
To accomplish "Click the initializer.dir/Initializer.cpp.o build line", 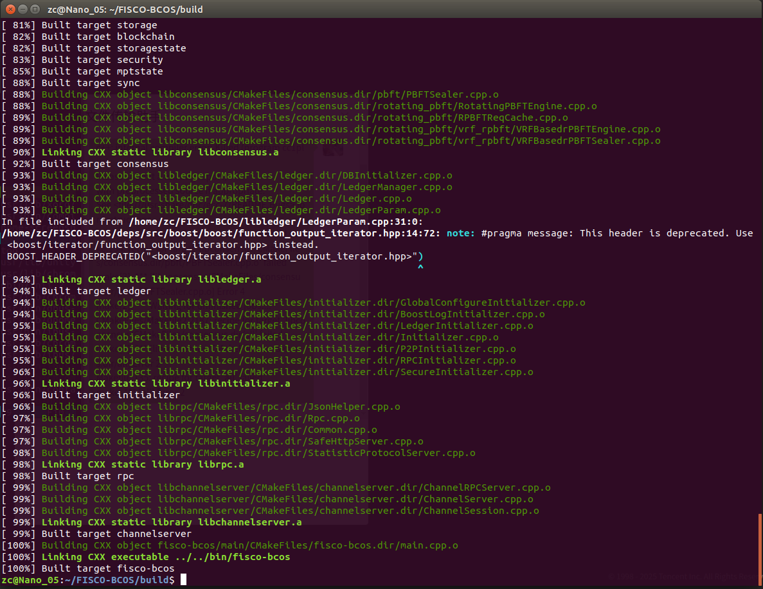I will coord(250,338).
